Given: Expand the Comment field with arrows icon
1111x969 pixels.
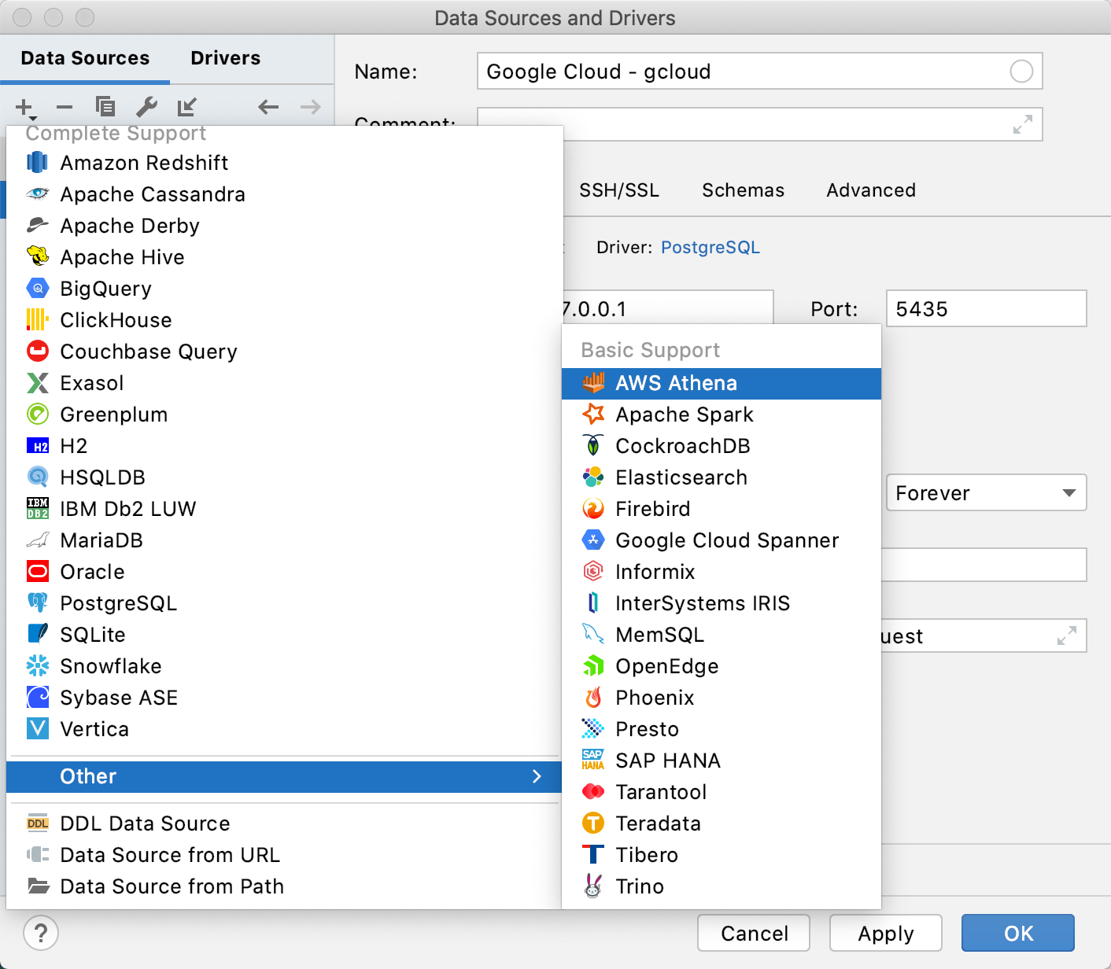Looking at the screenshot, I should 1022,124.
